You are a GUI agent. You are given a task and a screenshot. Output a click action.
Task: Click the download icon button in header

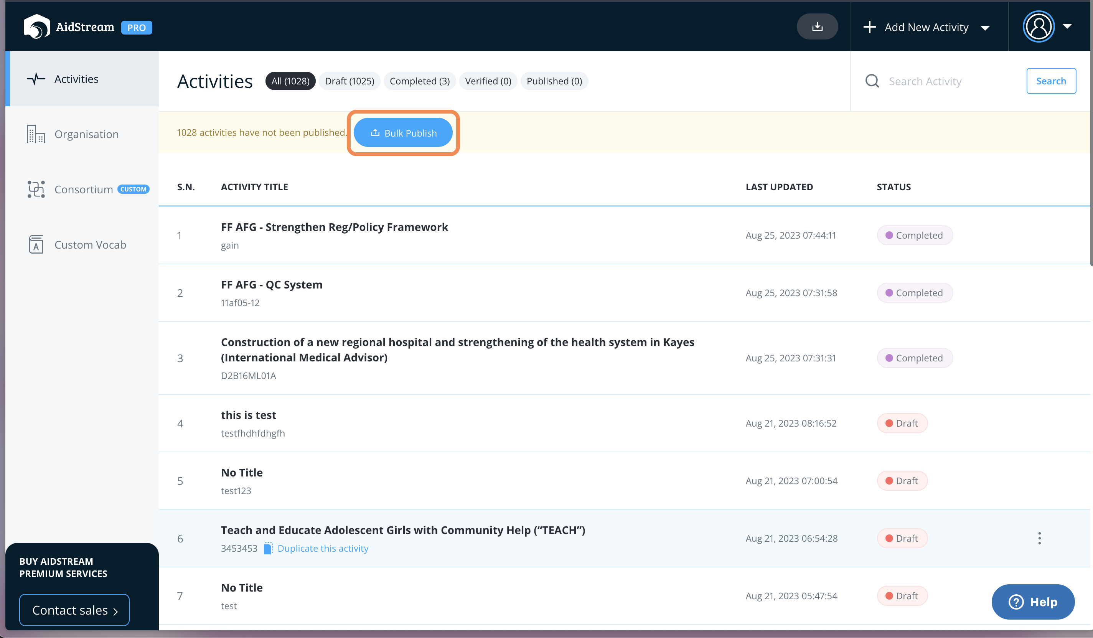[x=817, y=27]
